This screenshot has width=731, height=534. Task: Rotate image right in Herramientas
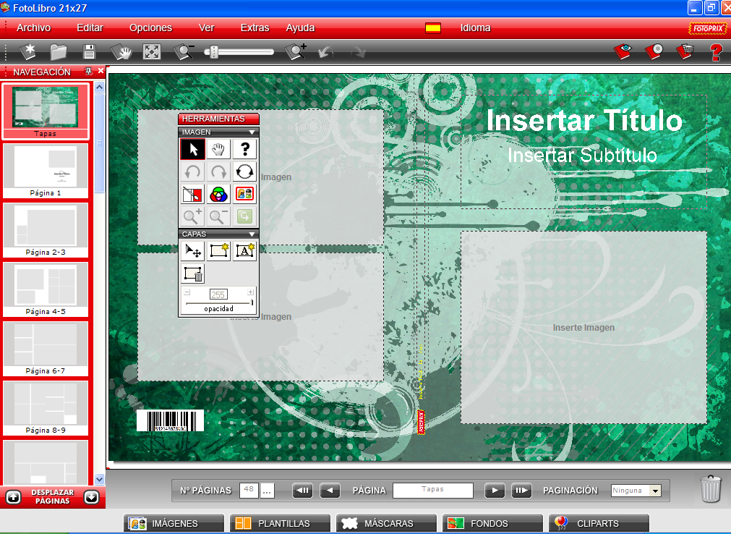pos(218,171)
